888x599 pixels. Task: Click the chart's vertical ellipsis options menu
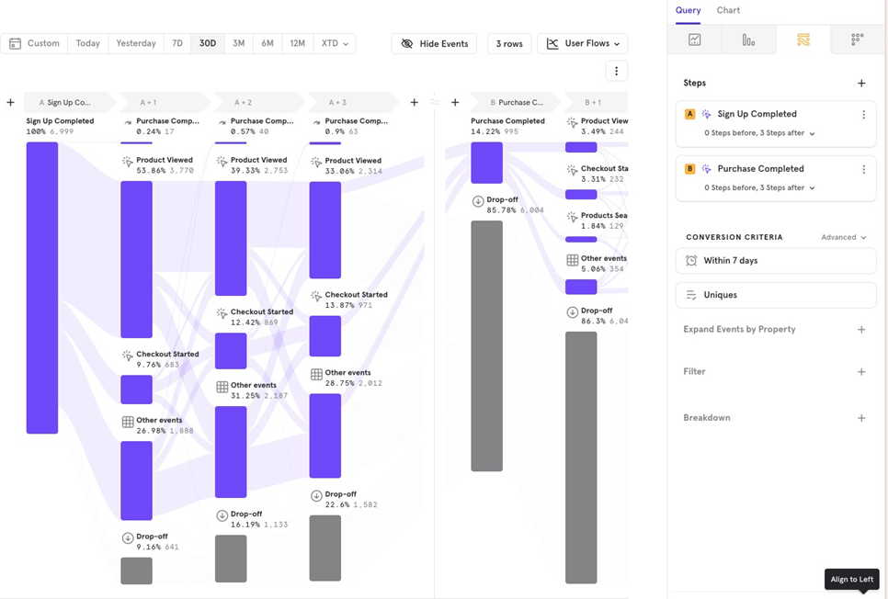point(616,71)
